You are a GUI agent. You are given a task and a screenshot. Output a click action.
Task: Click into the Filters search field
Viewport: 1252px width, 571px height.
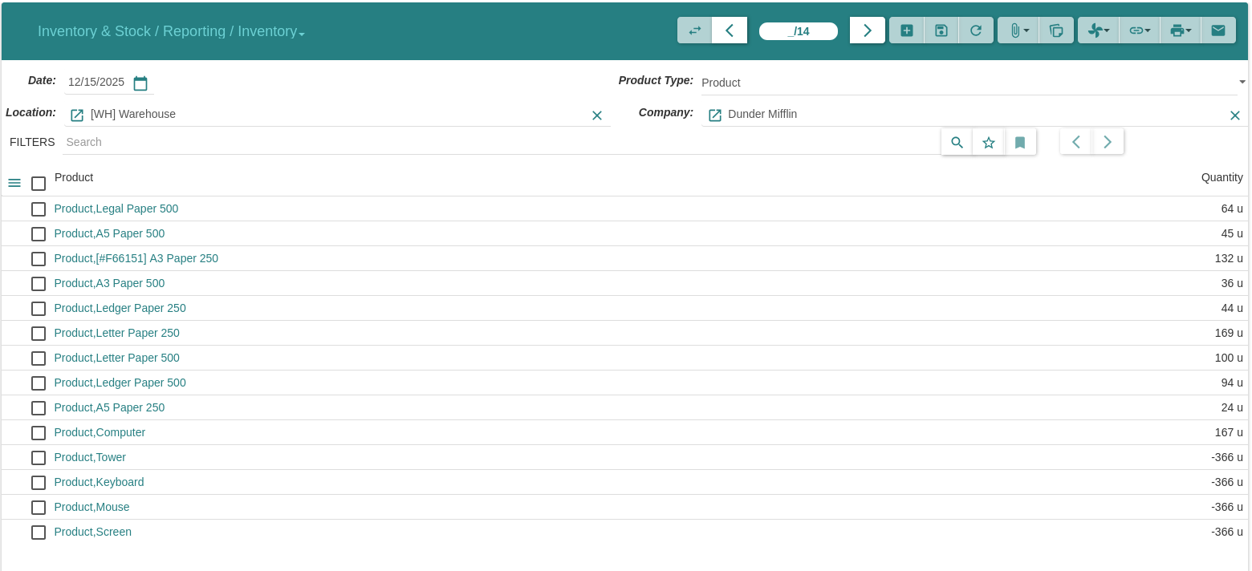(498, 142)
